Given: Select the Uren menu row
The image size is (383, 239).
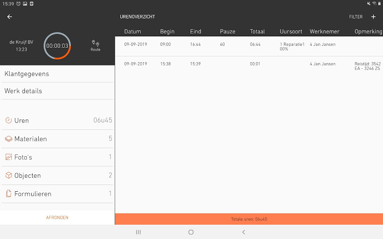Looking at the screenshot, I should pyautogui.click(x=57, y=120).
